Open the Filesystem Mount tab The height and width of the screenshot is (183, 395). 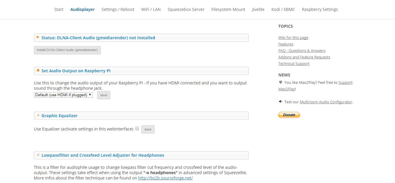pyautogui.click(x=228, y=9)
